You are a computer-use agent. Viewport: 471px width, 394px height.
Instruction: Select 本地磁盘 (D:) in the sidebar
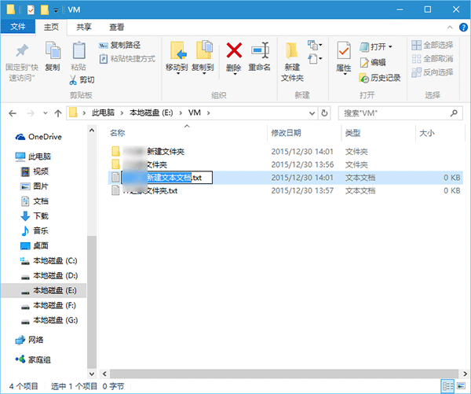(x=49, y=276)
